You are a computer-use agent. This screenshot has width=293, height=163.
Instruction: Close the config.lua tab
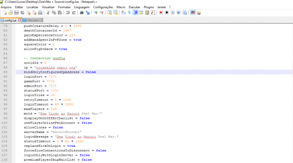click(19, 20)
